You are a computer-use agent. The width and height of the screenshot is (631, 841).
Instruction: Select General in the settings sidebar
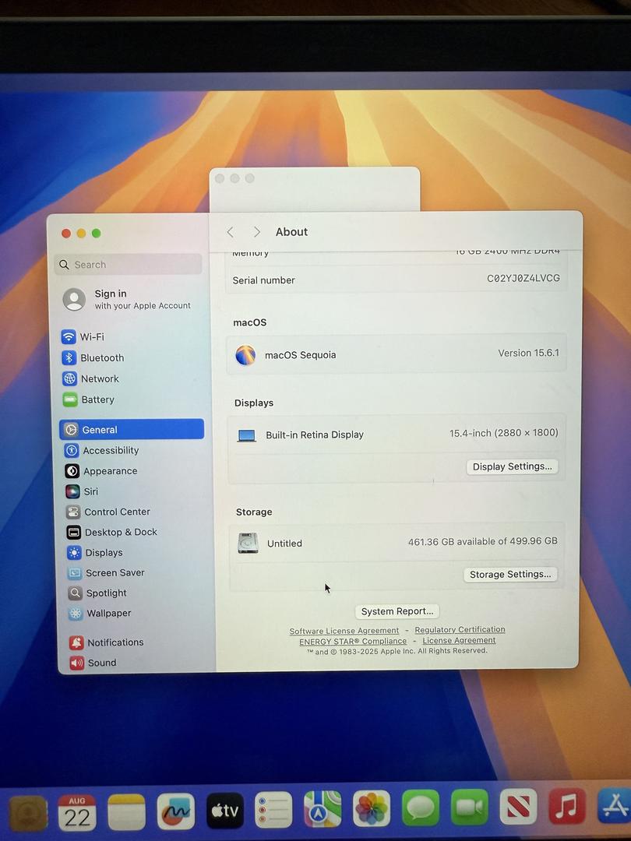point(132,429)
